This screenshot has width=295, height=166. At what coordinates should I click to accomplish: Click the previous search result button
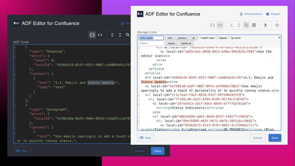[x=182, y=38]
